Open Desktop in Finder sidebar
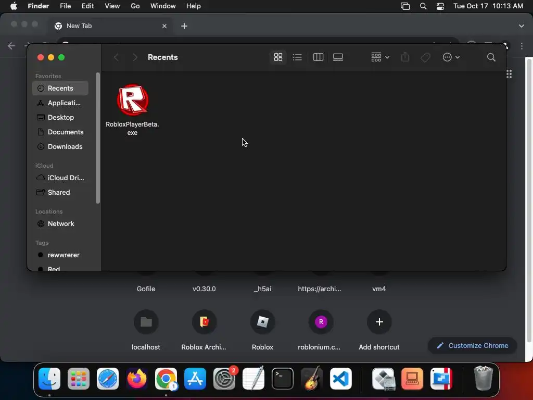 60,117
